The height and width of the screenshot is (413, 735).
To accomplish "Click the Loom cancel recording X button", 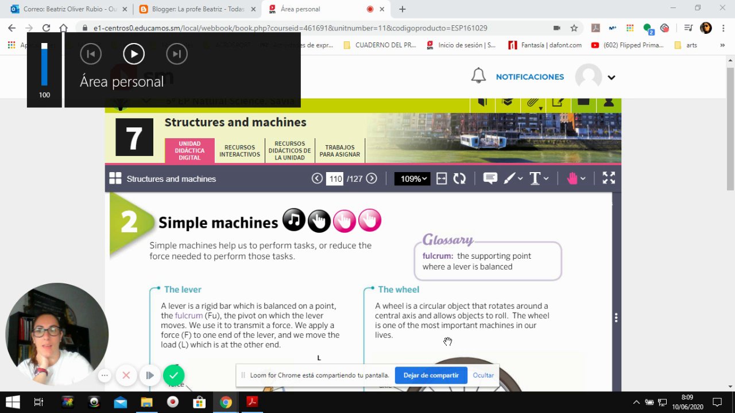I will point(126,376).
